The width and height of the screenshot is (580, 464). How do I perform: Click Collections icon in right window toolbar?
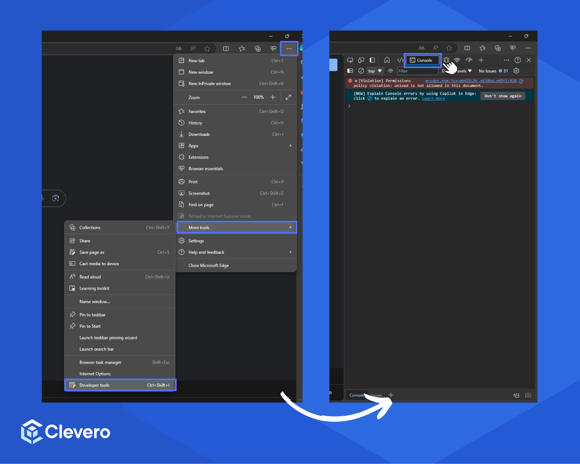point(498,48)
